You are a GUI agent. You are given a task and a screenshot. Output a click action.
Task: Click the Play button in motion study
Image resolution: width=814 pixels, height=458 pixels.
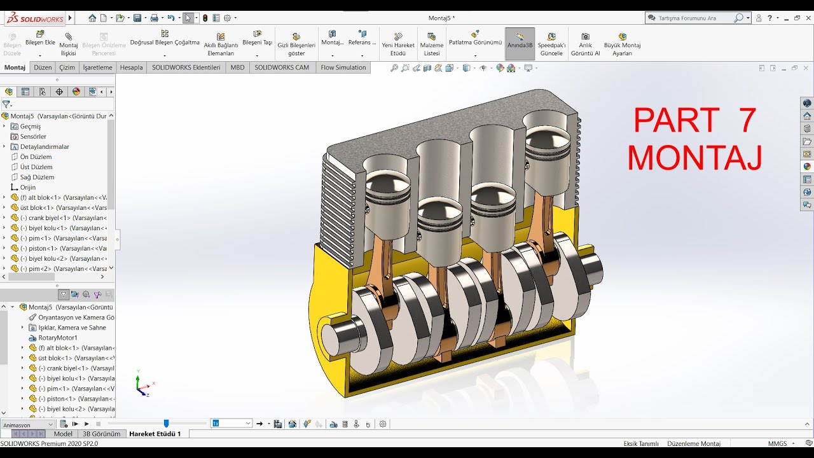click(86, 424)
